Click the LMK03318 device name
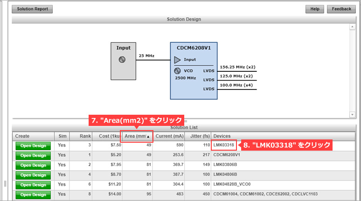The width and height of the screenshot is (361, 201). pos(223,145)
